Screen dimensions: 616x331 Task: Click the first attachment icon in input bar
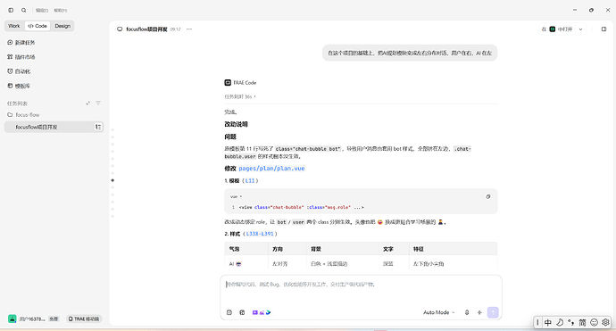[x=229, y=312]
